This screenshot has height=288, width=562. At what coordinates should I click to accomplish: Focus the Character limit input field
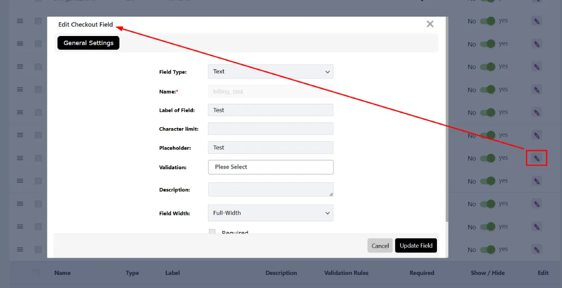[270, 129]
